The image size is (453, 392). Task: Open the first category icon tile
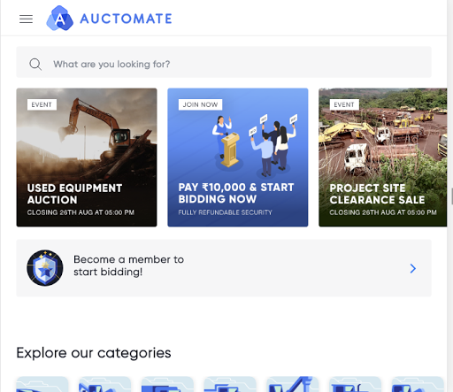[42, 384]
